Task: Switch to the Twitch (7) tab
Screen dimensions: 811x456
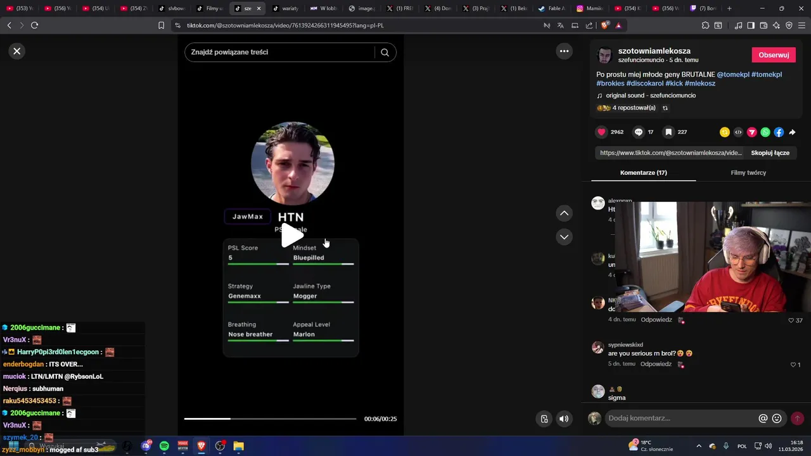Action: [704, 8]
